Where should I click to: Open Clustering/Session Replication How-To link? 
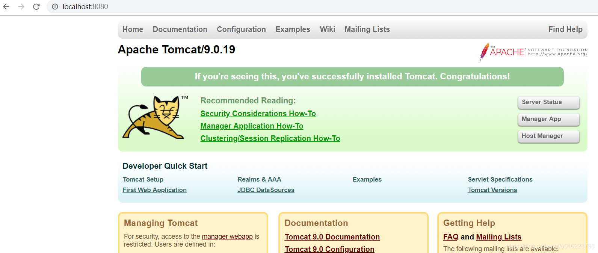click(x=270, y=138)
